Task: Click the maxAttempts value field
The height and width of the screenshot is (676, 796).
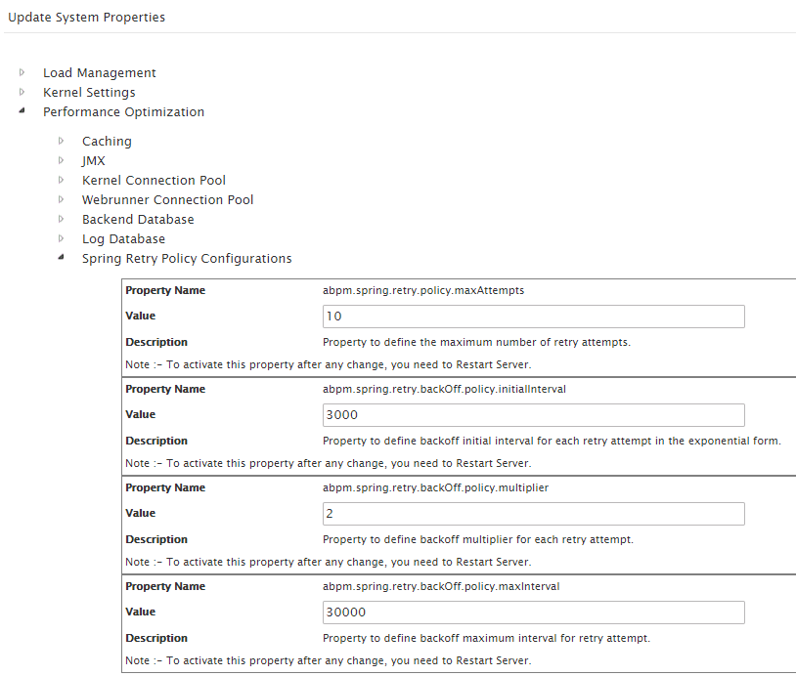Action: point(534,317)
